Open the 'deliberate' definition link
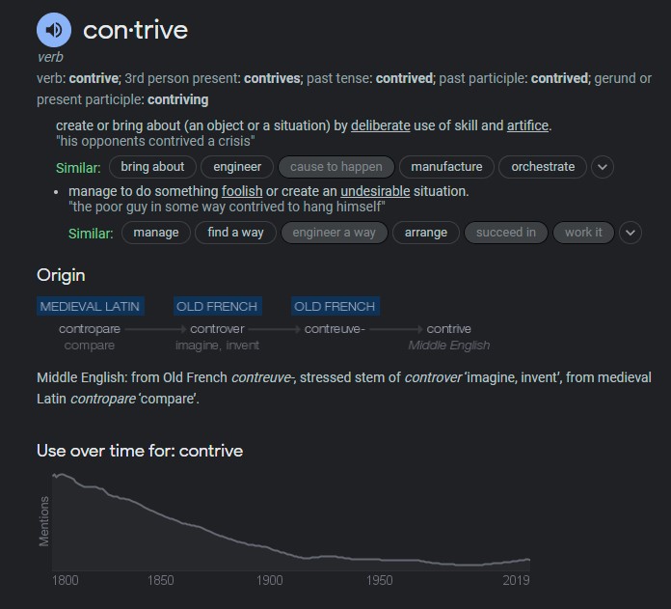Viewport: 671px width, 609px height. coord(380,125)
